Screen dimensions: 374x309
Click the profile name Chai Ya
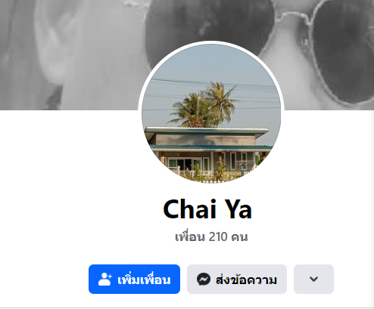[x=207, y=209]
